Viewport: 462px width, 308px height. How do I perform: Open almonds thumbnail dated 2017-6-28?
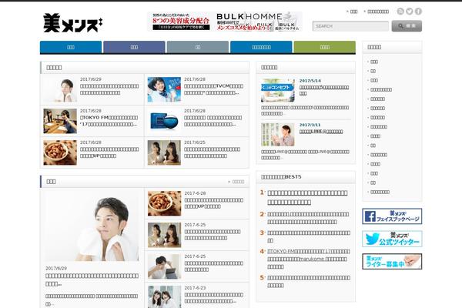click(165, 203)
